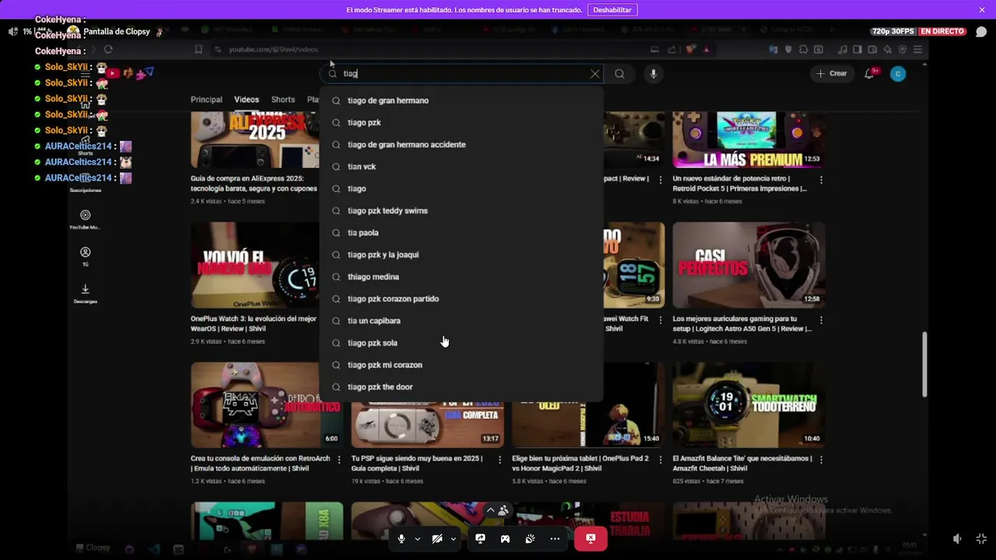Select the 'tia un capibara' suggestion
This screenshot has width=996, height=560.
tap(461, 321)
